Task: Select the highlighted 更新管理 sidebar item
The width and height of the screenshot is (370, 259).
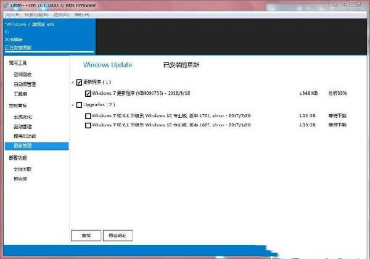Action: [x=36, y=146]
